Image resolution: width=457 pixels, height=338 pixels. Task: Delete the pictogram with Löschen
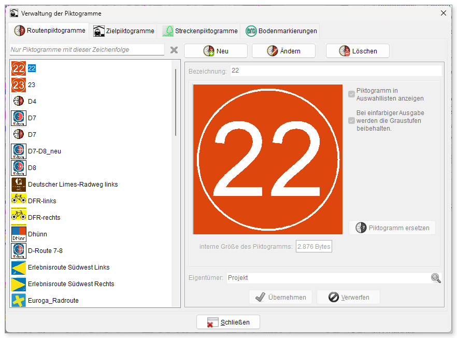click(x=358, y=51)
